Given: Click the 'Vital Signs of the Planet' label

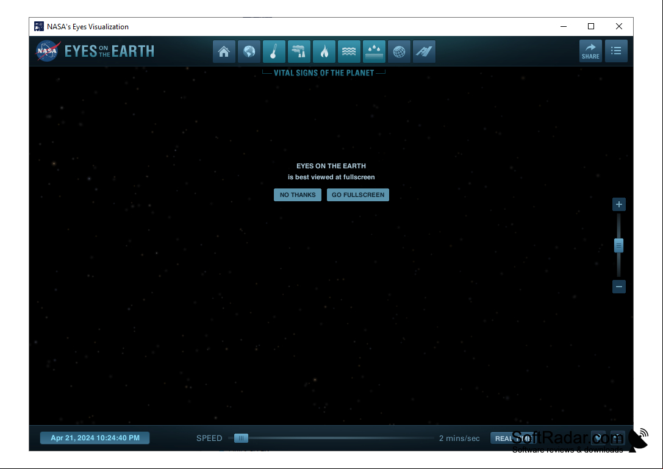Looking at the screenshot, I should [324, 73].
